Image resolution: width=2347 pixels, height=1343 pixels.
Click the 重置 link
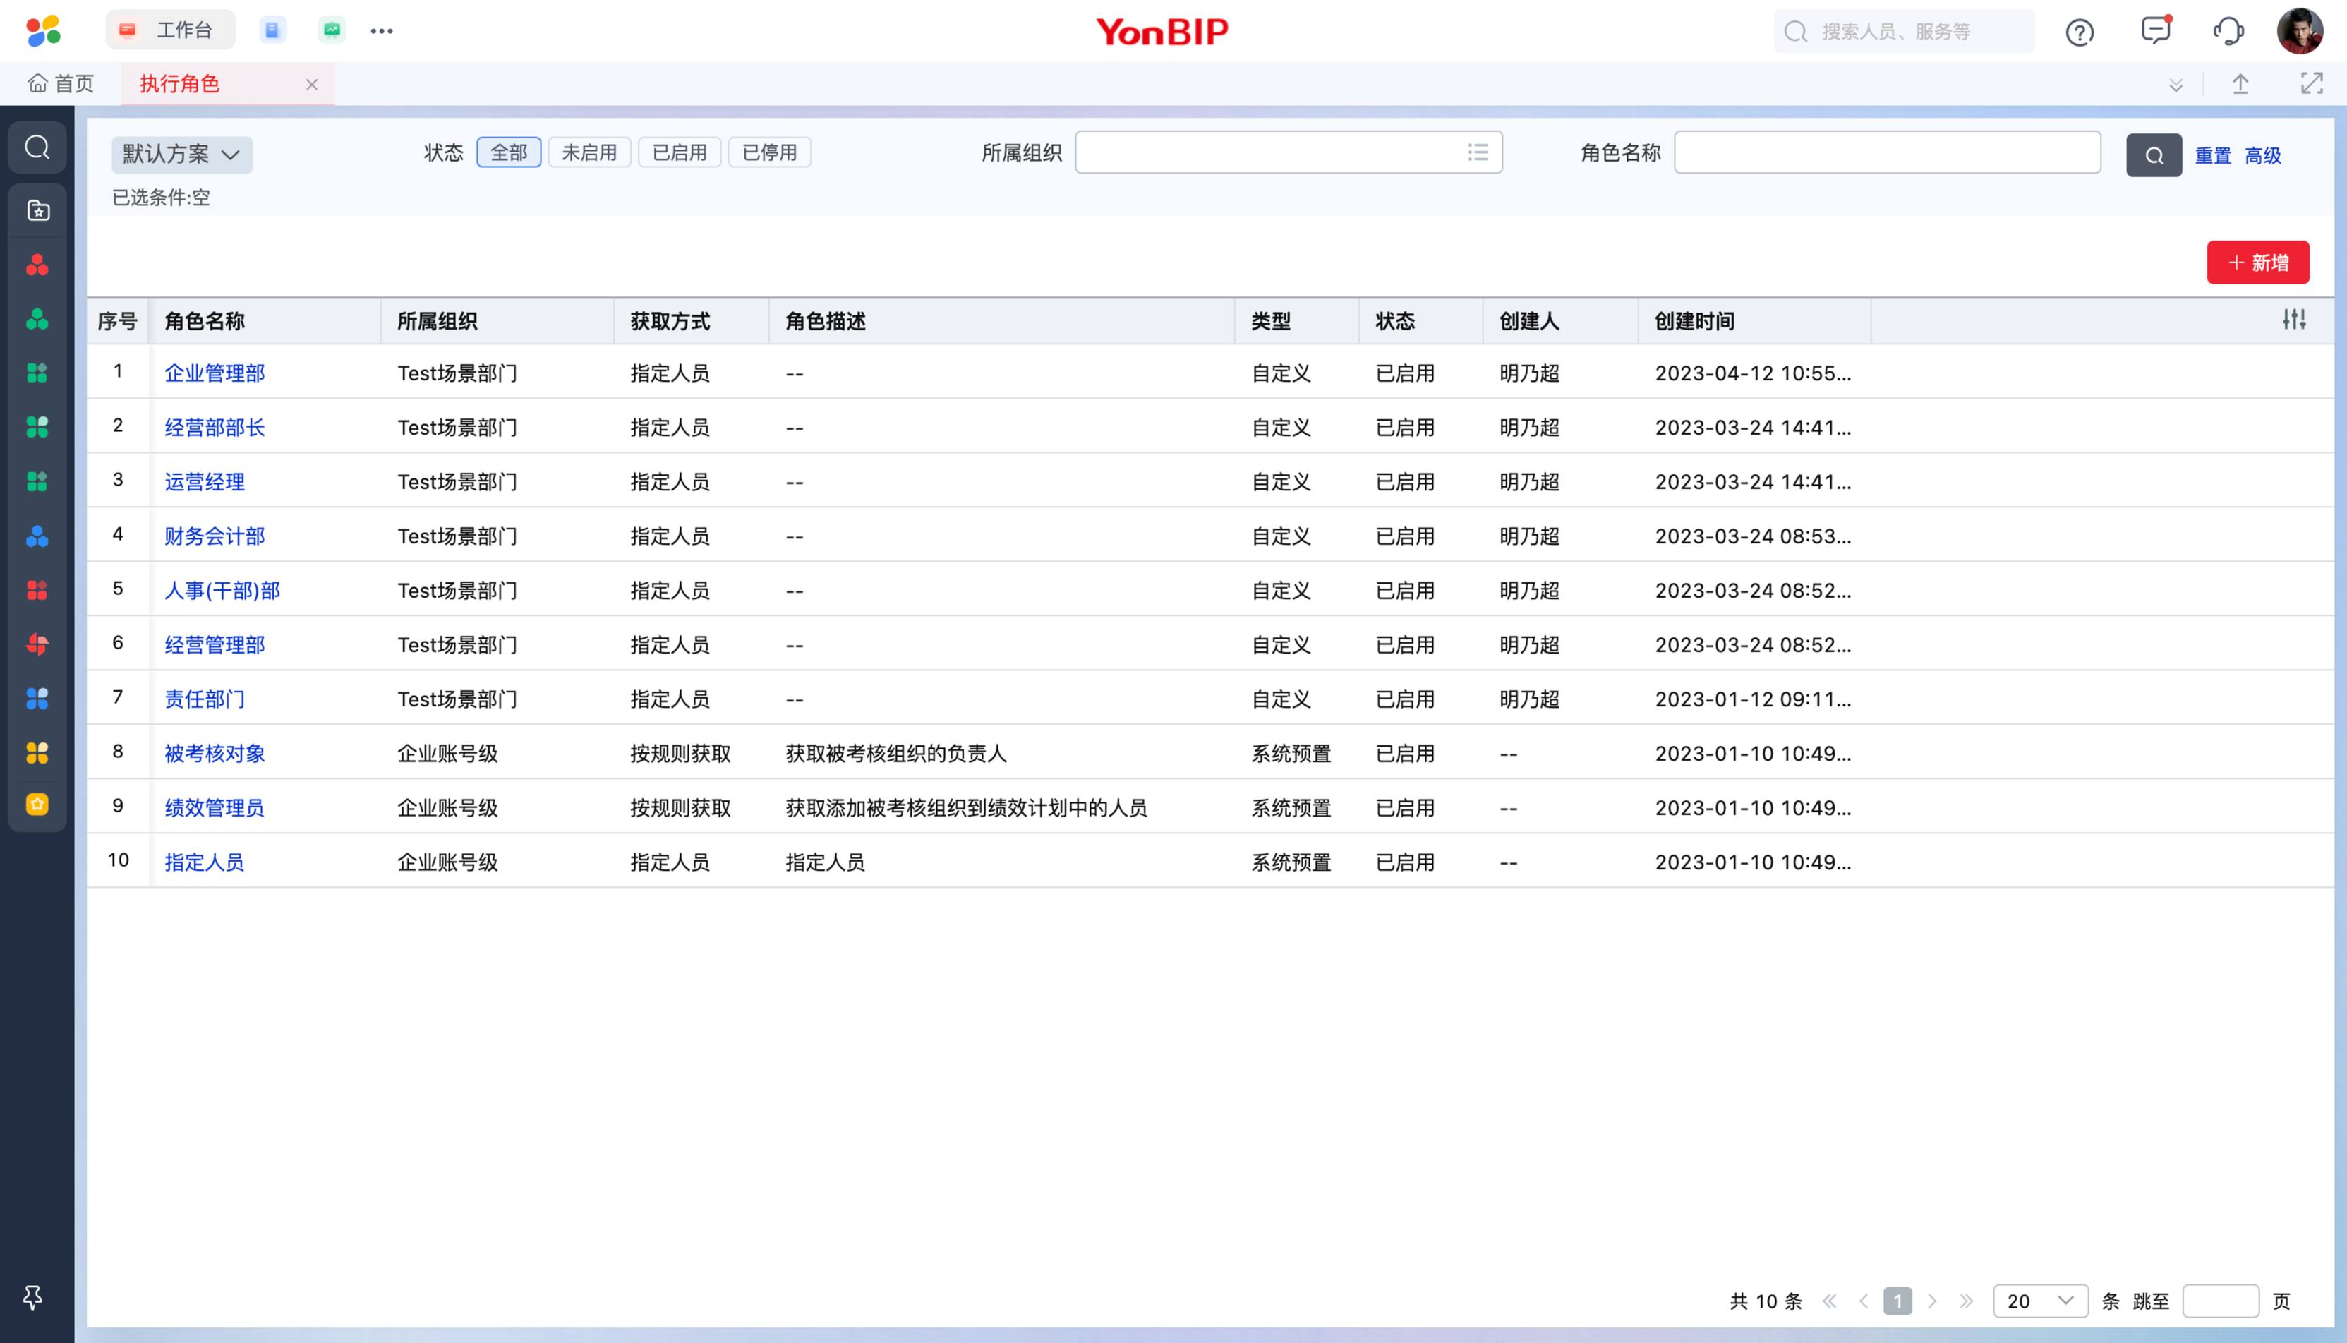click(x=2212, y=156)
